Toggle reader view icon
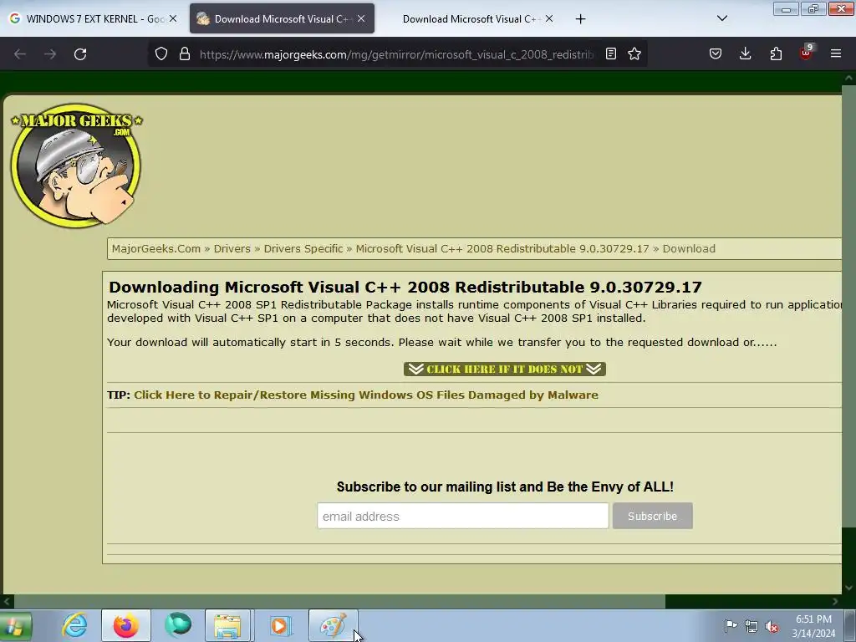856x642 pixels. click(x=611, y=53)
